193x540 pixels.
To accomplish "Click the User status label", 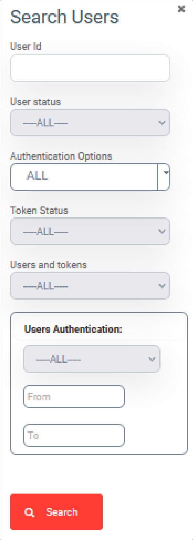I will (35, 102).
